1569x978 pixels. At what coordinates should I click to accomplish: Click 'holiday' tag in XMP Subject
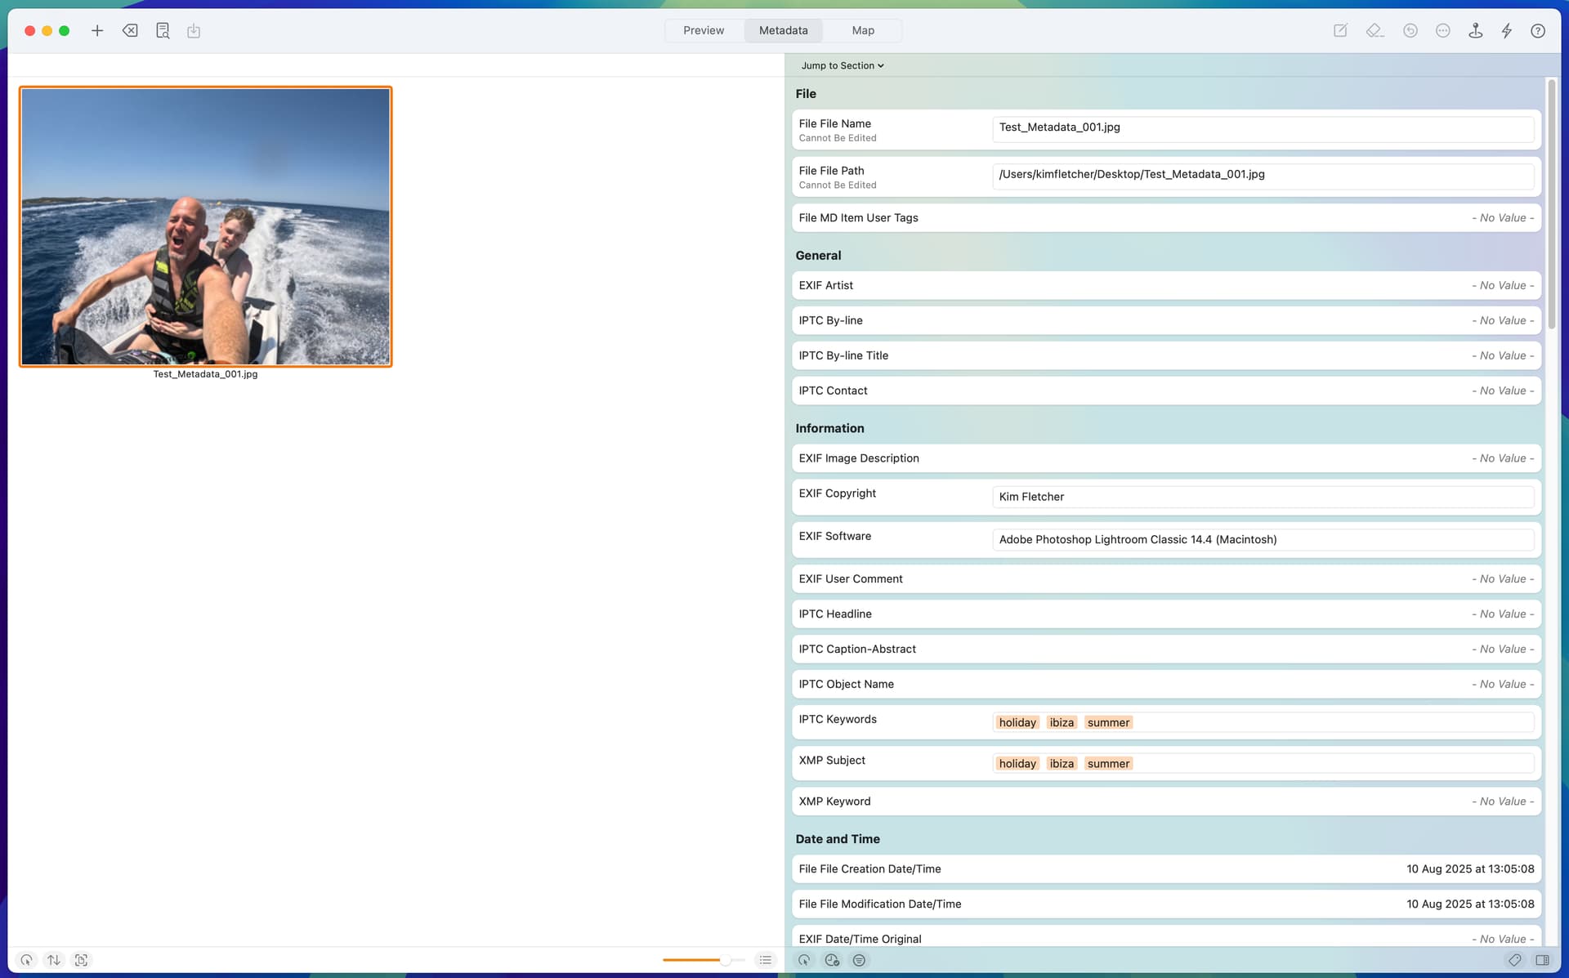pyautogui.click(x=1017, y=763)
